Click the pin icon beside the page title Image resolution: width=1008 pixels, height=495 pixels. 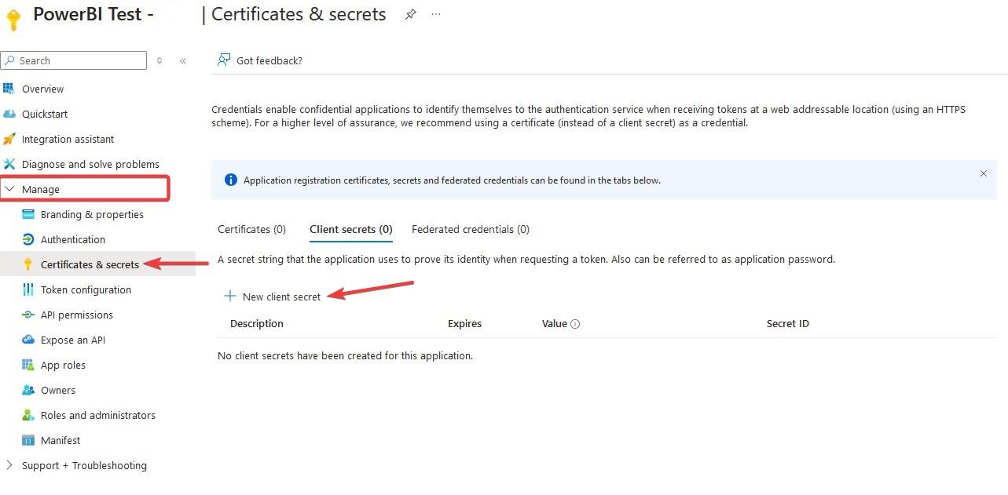tap(410, 15)
